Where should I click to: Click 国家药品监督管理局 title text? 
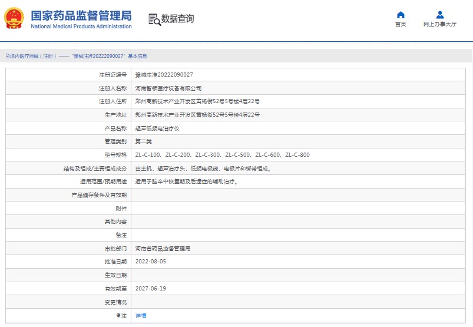coord(81,16)
